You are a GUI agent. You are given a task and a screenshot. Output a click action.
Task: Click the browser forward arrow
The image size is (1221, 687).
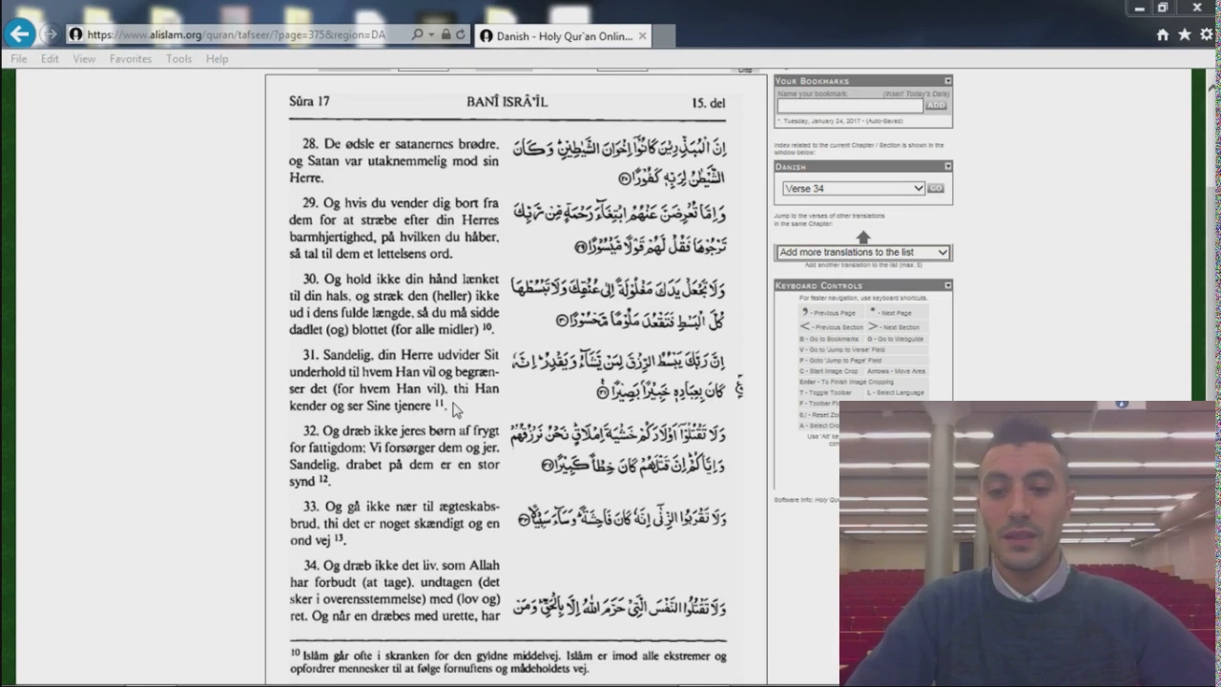pyautogui.click(x=50, y=34)
